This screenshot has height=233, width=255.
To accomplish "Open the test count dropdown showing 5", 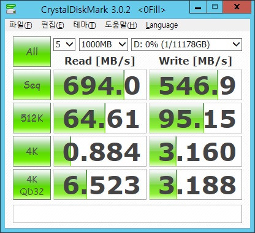I will (x=64, y=44).
